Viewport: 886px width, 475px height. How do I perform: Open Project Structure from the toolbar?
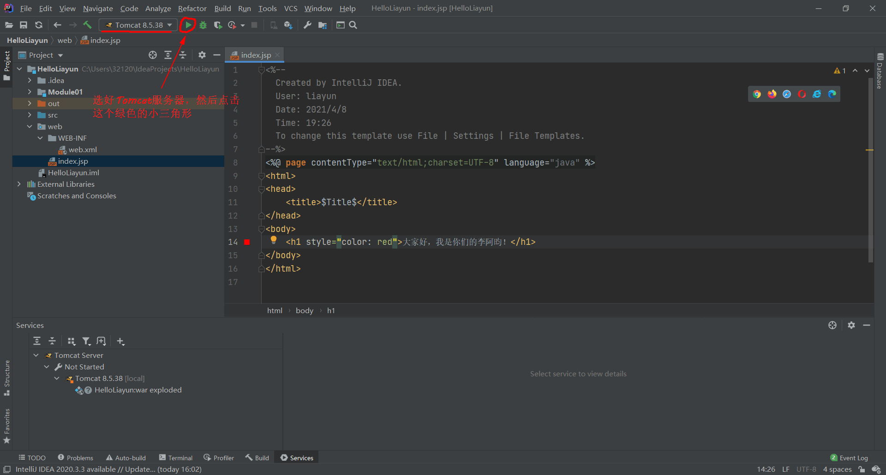(323, 25)
